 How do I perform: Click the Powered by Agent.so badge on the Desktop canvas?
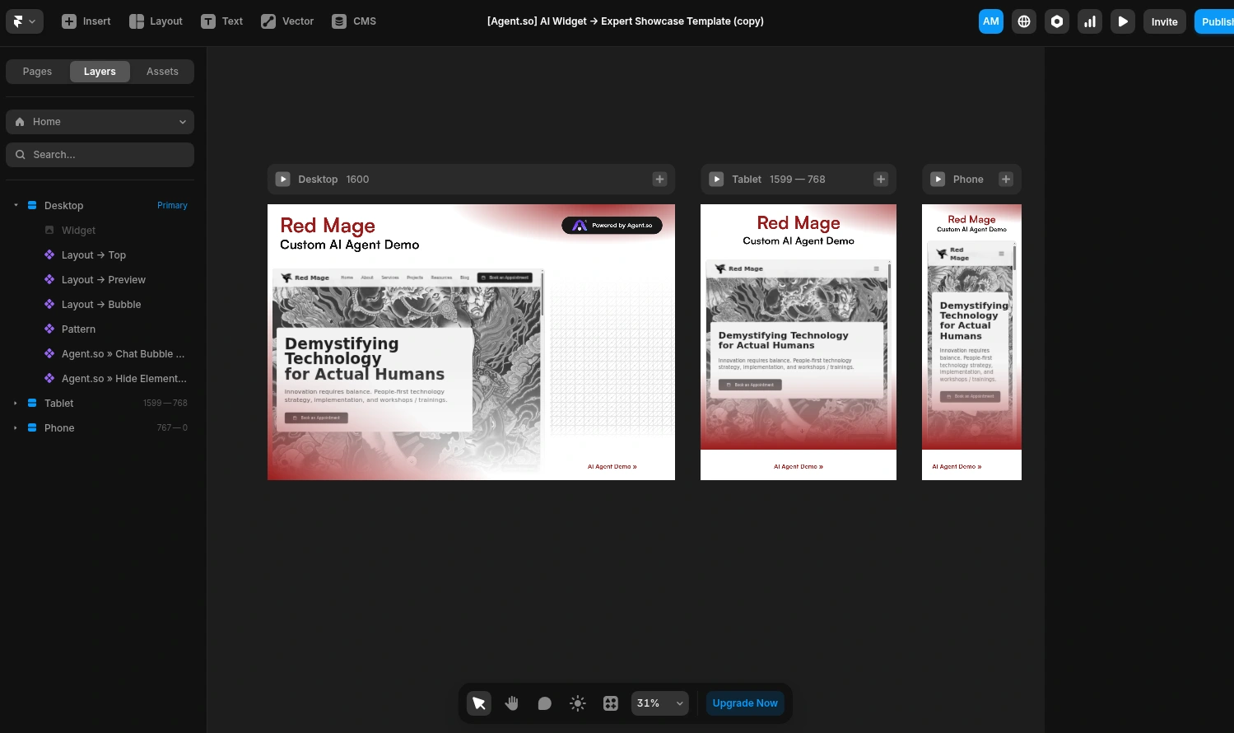click(x=612, y=225)
